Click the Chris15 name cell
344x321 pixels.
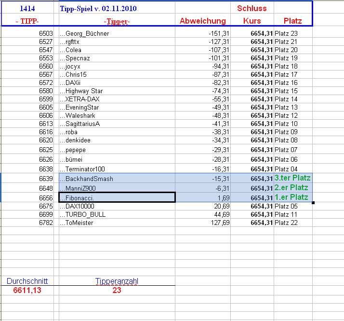tap(117, 74)
